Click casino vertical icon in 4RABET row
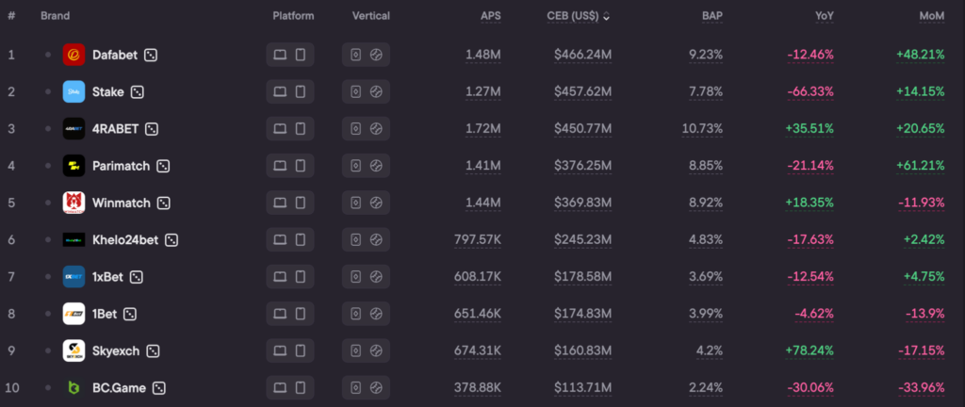Viewport: 965px width, 407px height. [x=355, y=128]
